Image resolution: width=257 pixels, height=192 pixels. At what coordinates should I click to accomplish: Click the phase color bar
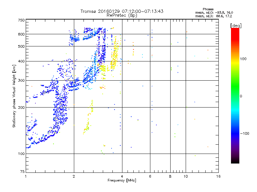[235, 95]
